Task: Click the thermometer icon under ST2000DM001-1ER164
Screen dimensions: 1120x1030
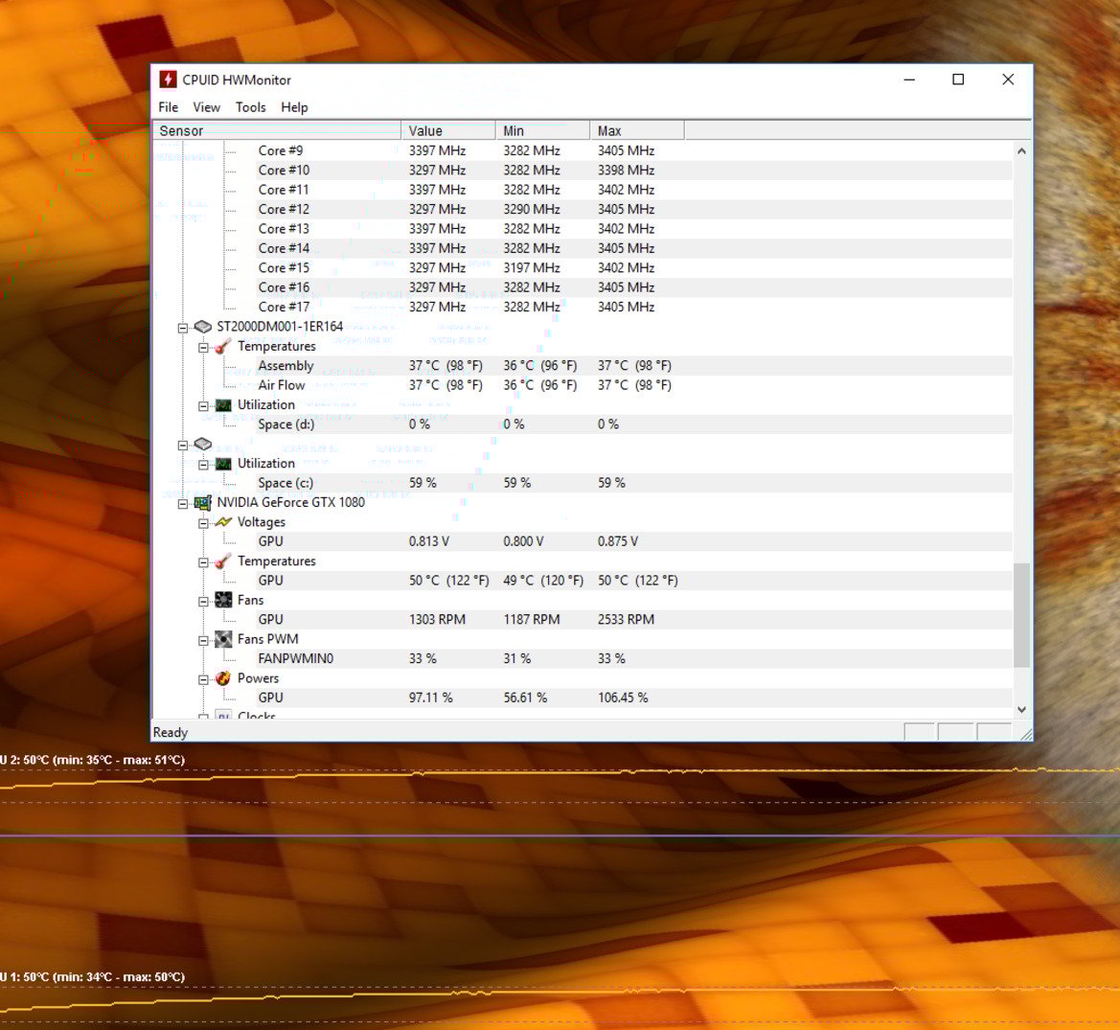Action: (x=223, y=347)
